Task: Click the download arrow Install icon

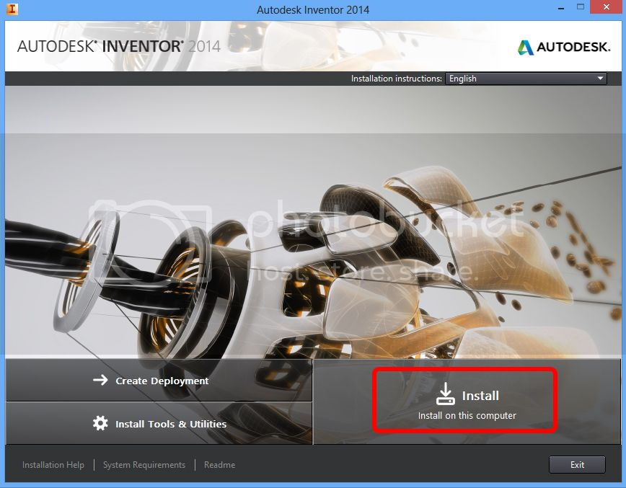Action: (x=445, y=394)
